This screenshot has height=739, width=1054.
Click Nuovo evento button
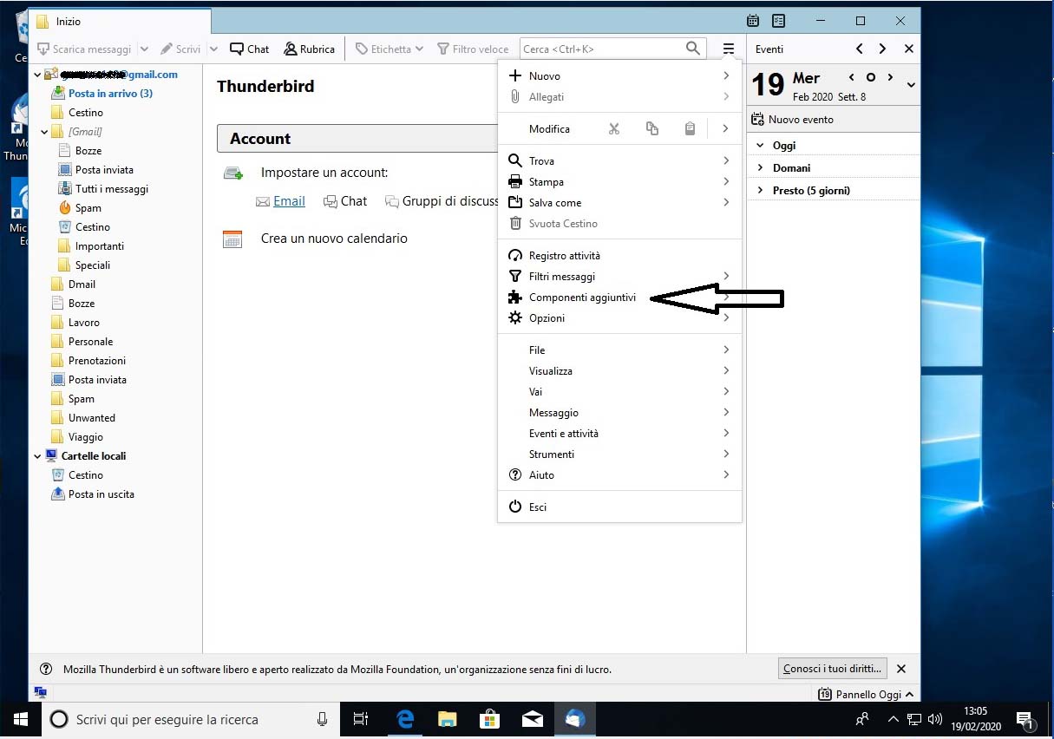point(792,120)
